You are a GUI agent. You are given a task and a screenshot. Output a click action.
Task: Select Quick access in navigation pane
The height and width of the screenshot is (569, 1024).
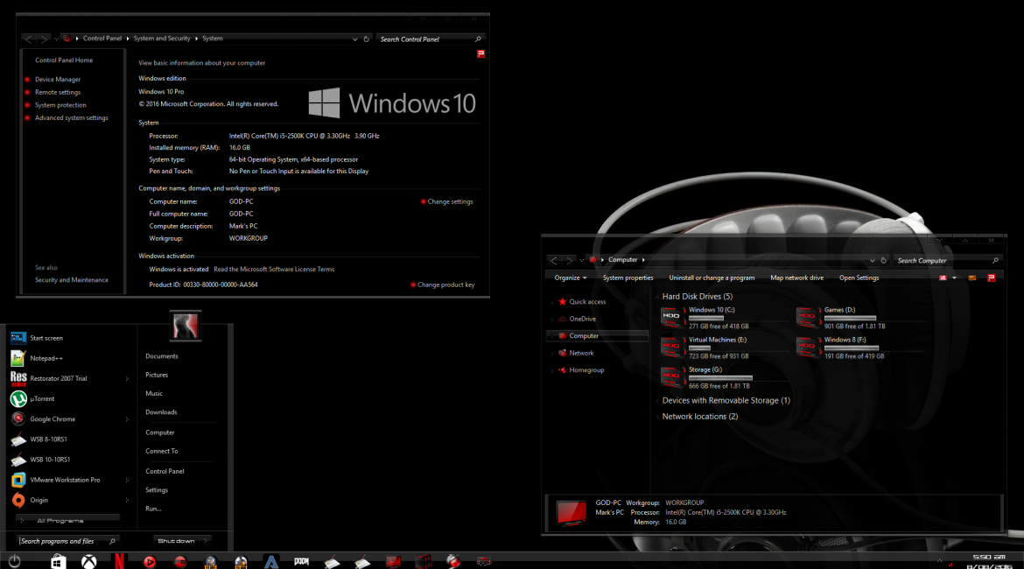(587, 302)
